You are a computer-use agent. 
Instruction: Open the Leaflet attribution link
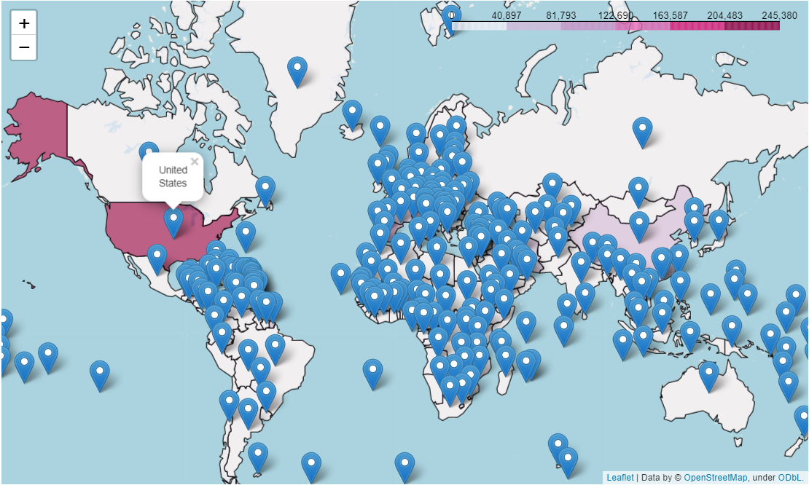(620, 477)
